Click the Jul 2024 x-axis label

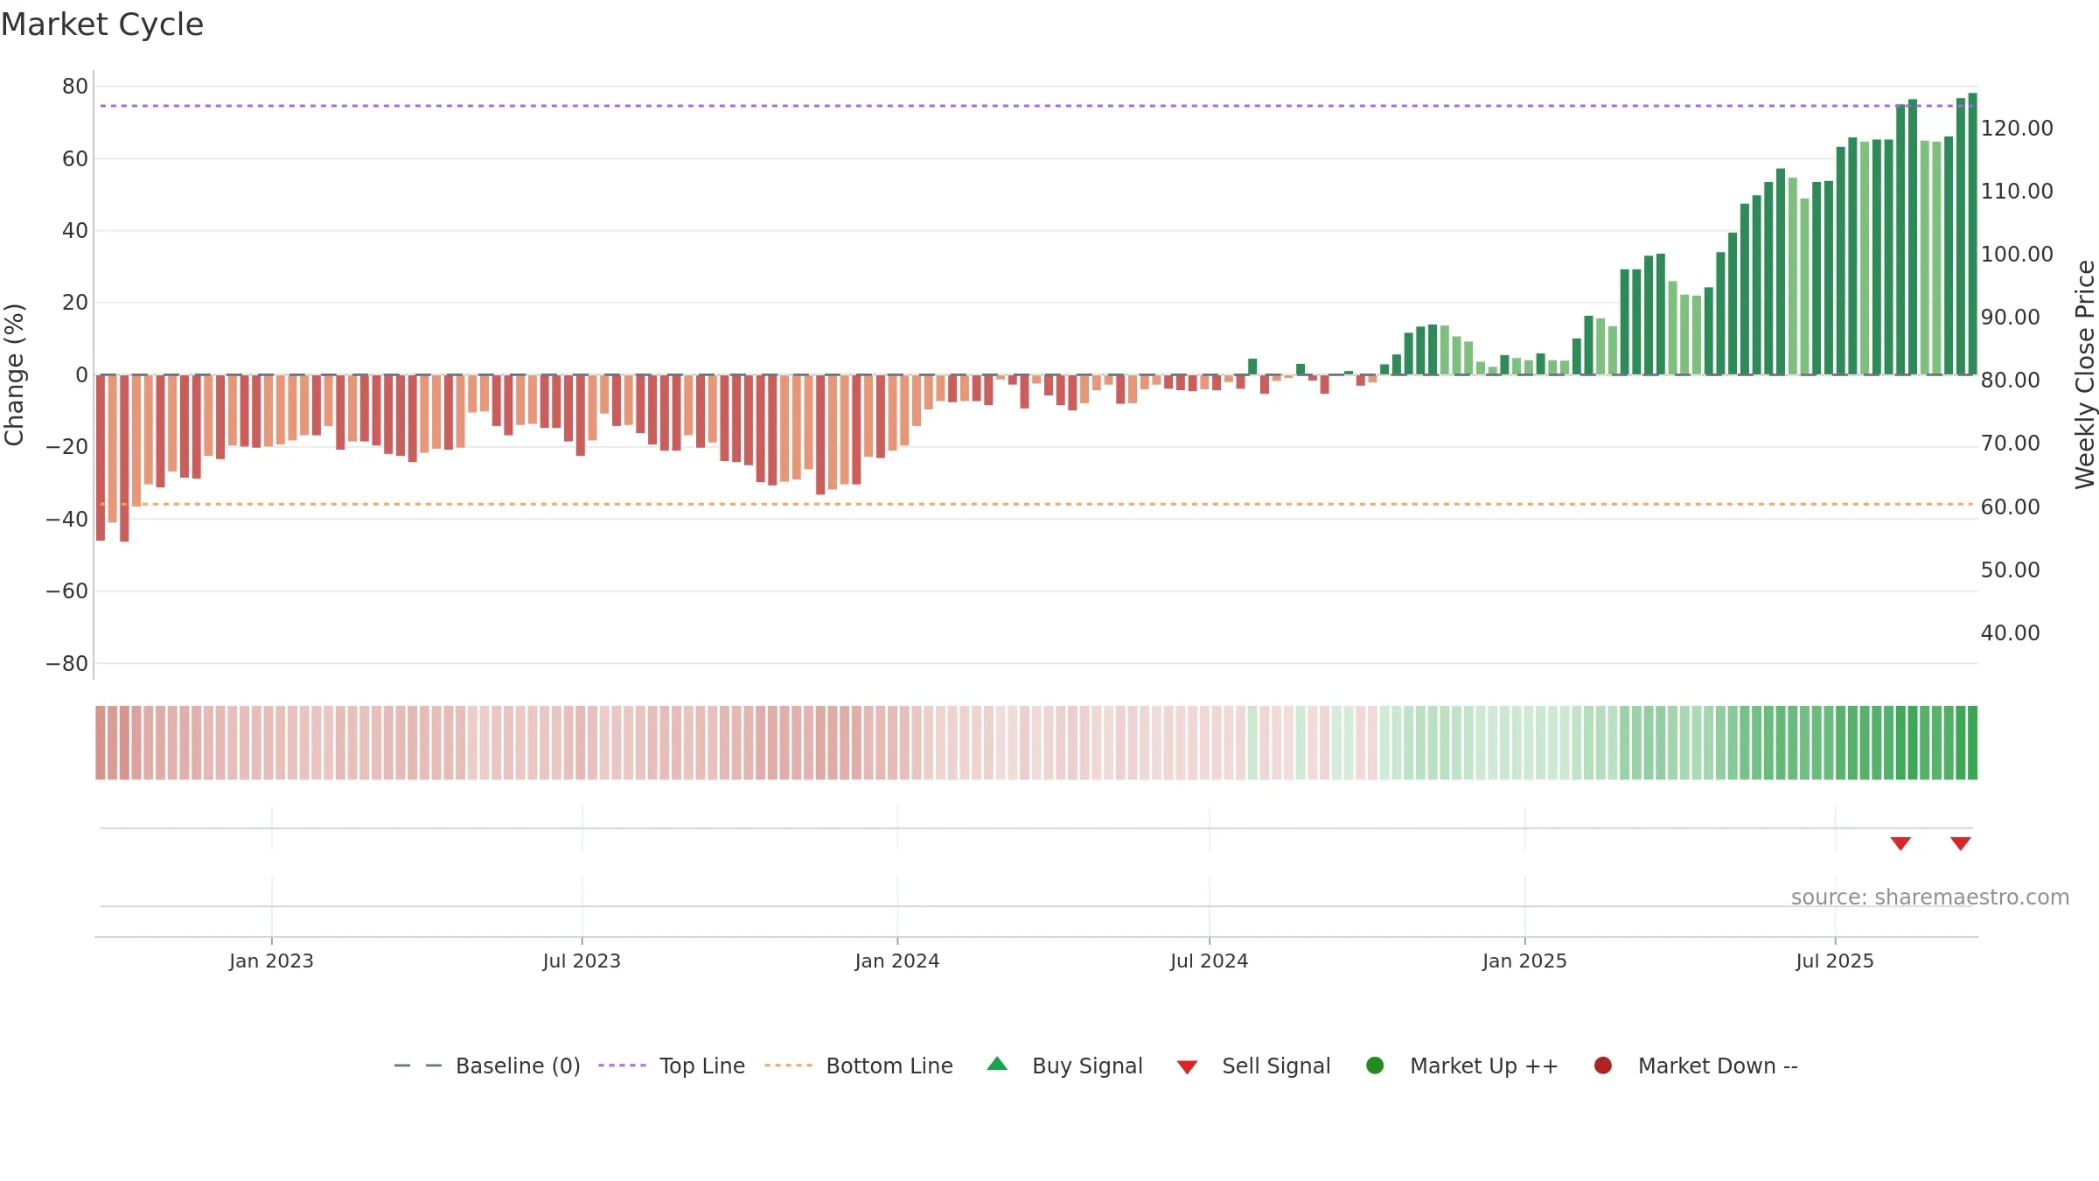tap(1210, 961)
